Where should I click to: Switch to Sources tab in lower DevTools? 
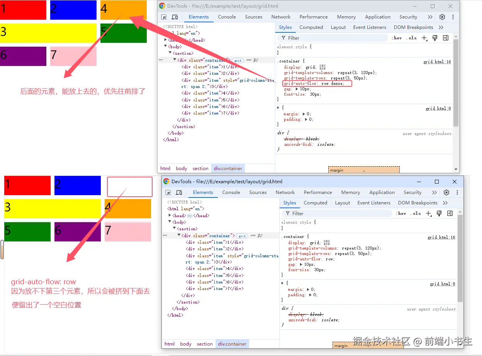point(258,192)
